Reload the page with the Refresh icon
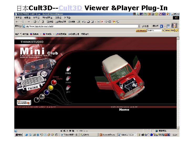189x142 pixels. 39,22
